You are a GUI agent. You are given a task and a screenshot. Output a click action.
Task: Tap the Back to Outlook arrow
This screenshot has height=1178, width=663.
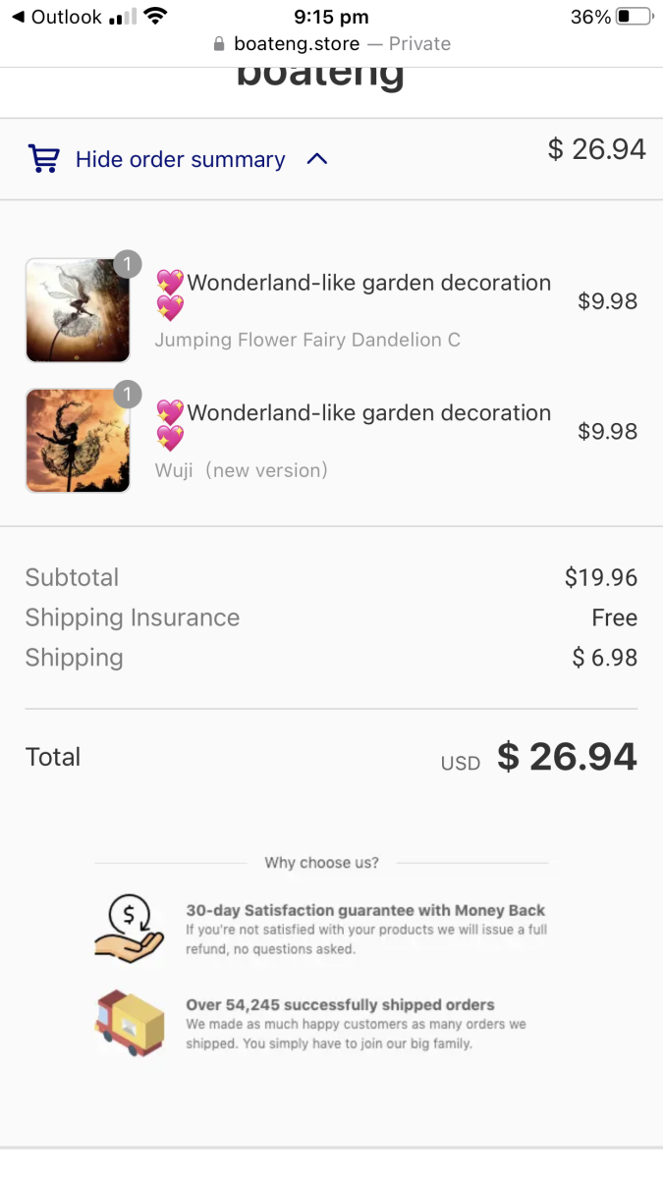tap(18, 17)
